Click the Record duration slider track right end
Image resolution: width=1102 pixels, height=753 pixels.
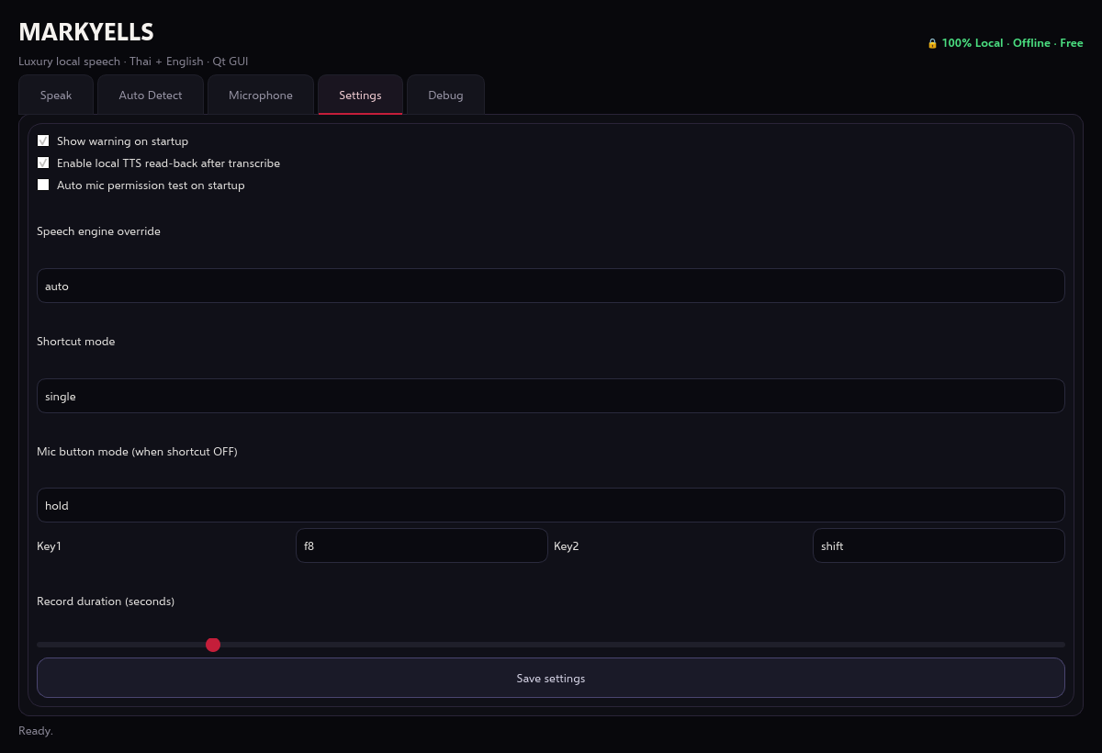(x=1060, y=645)
